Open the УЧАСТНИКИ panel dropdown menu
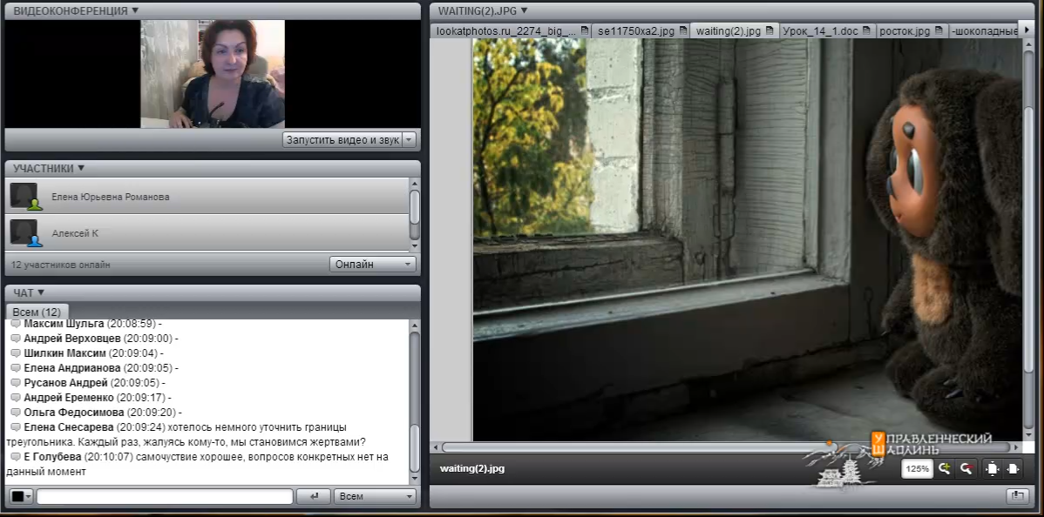 coord(81,168)
